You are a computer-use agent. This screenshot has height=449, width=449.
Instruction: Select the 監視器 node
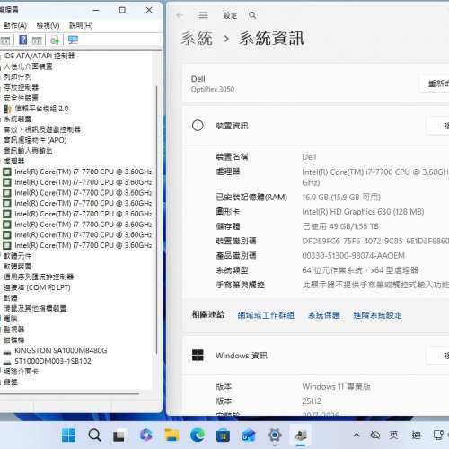(x=14, y=330)
